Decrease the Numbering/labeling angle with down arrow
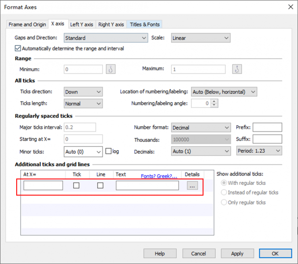 (214, 105)
